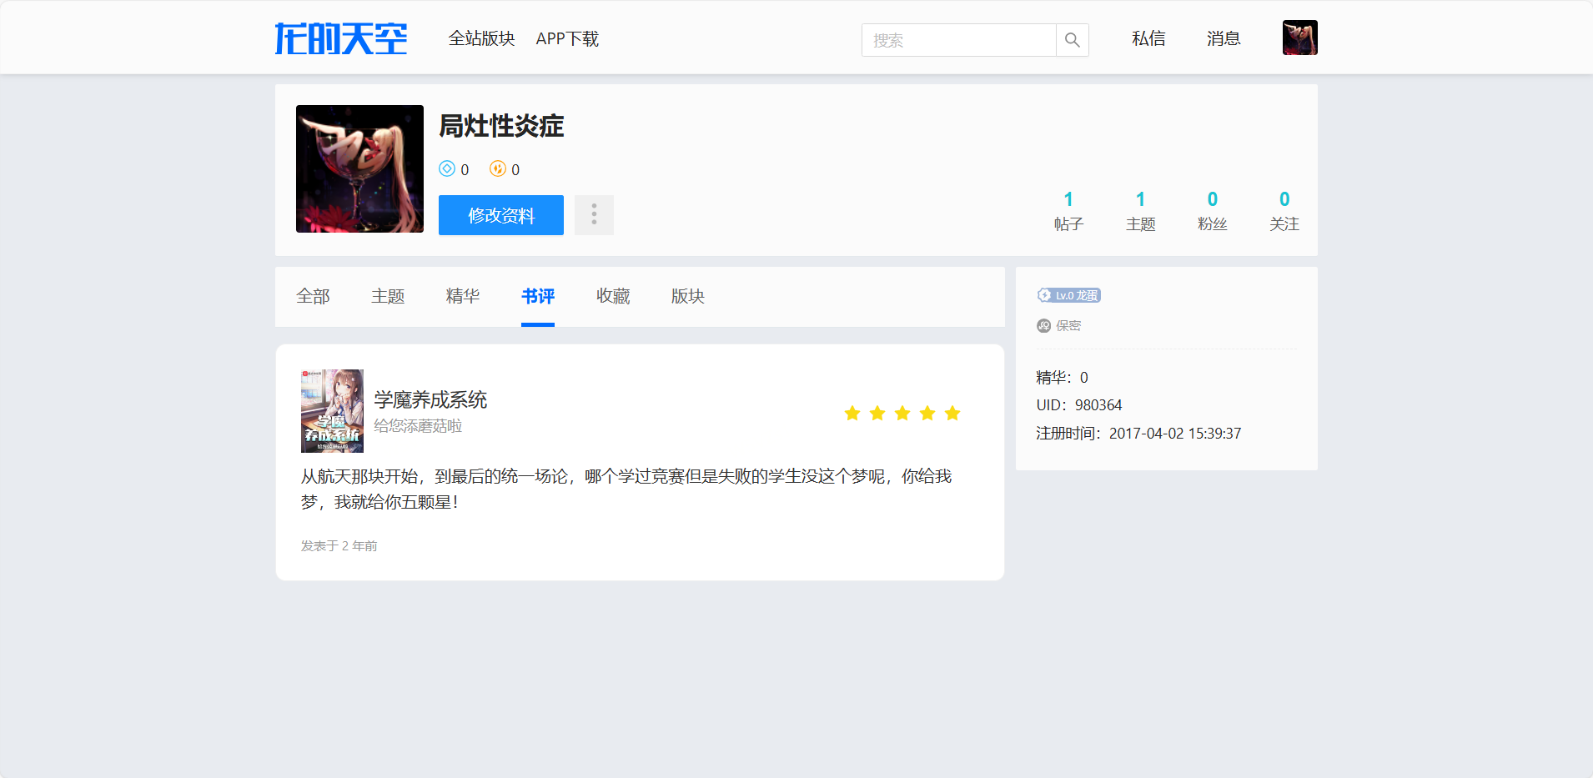The width and height of the screenshot is (1593, 778).
Task: Click the 龙的天空 site logo
Action: point(341,38)
